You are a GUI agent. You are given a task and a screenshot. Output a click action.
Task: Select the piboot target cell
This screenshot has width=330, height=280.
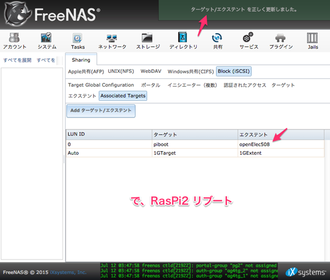[x=195, y=145]
